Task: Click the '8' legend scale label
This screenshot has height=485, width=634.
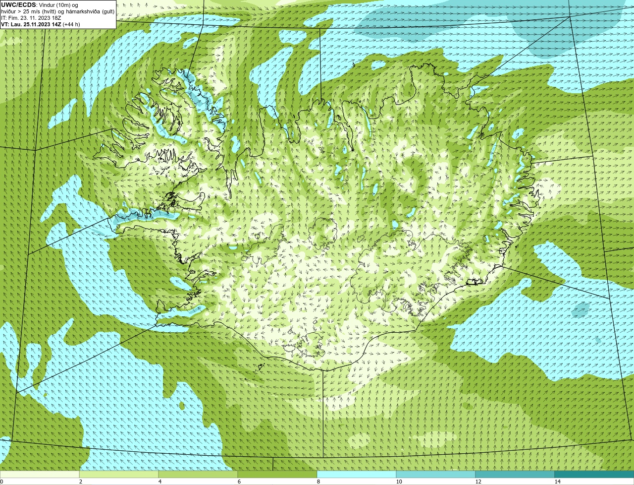Action: 318,482
